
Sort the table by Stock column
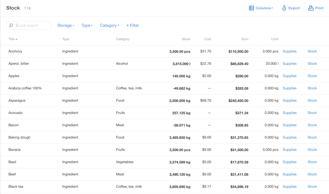(x=186, y=39)
